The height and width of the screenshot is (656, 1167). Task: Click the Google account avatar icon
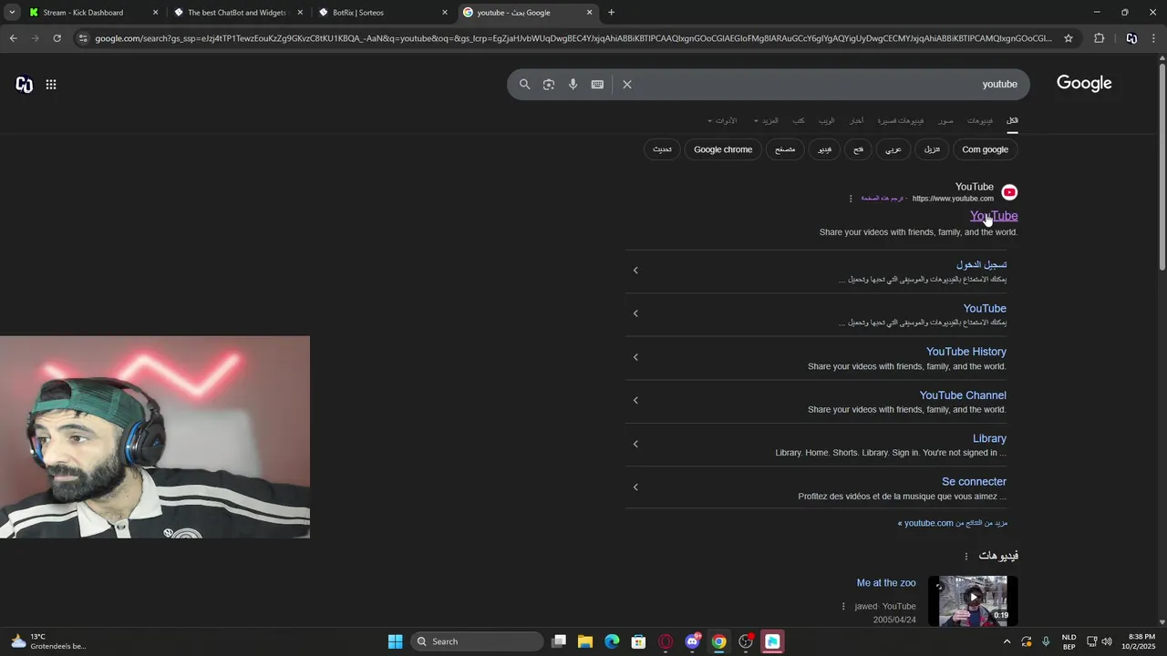click(x=25, y=84)
